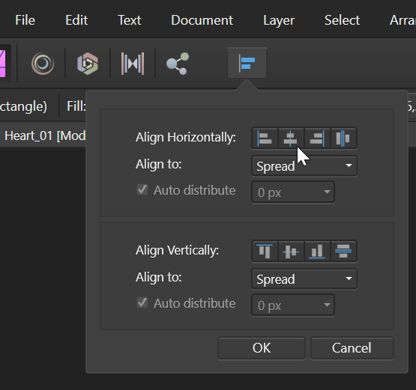This screenshot has height=390, width=416.
Task: Click the Affinity Photo persona icon
Action: pos(43,64)
